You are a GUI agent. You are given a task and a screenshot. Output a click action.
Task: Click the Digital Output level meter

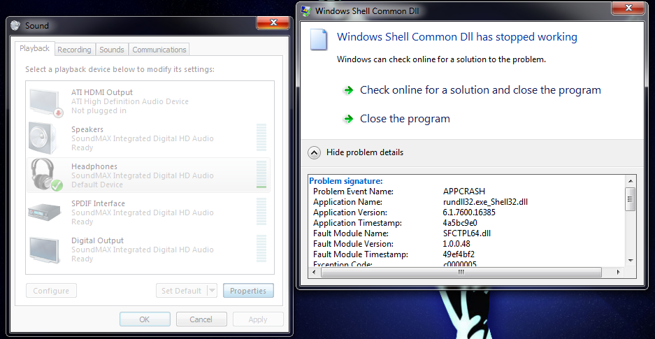261,248
